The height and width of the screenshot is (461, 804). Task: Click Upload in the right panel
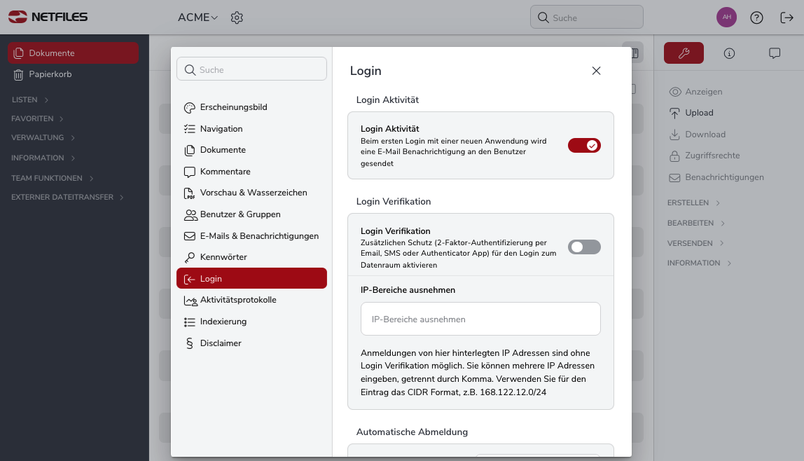point(698,113)
